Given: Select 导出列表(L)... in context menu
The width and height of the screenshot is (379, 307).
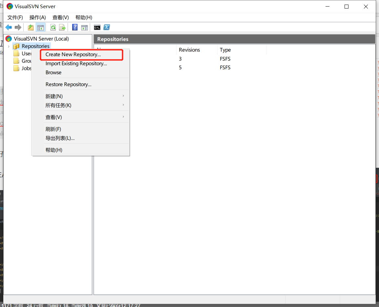Looking at the screenshot, I should click(60, 138).
